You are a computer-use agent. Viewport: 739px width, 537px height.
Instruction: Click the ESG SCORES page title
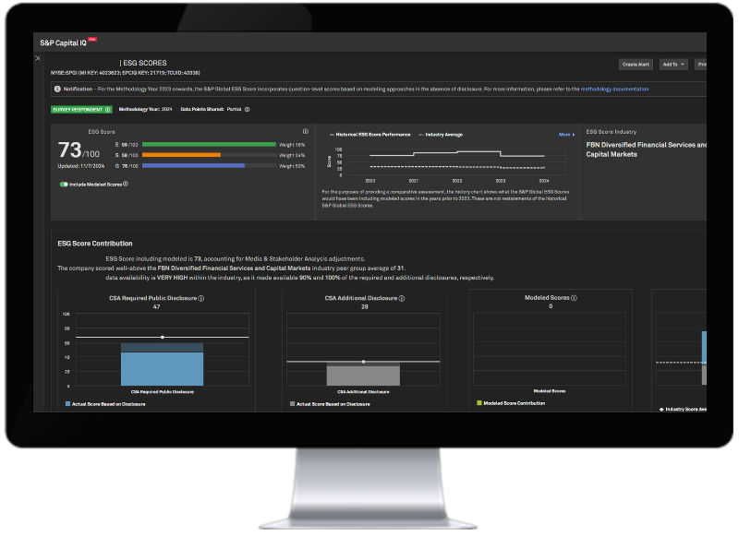[x=143, y=63]
